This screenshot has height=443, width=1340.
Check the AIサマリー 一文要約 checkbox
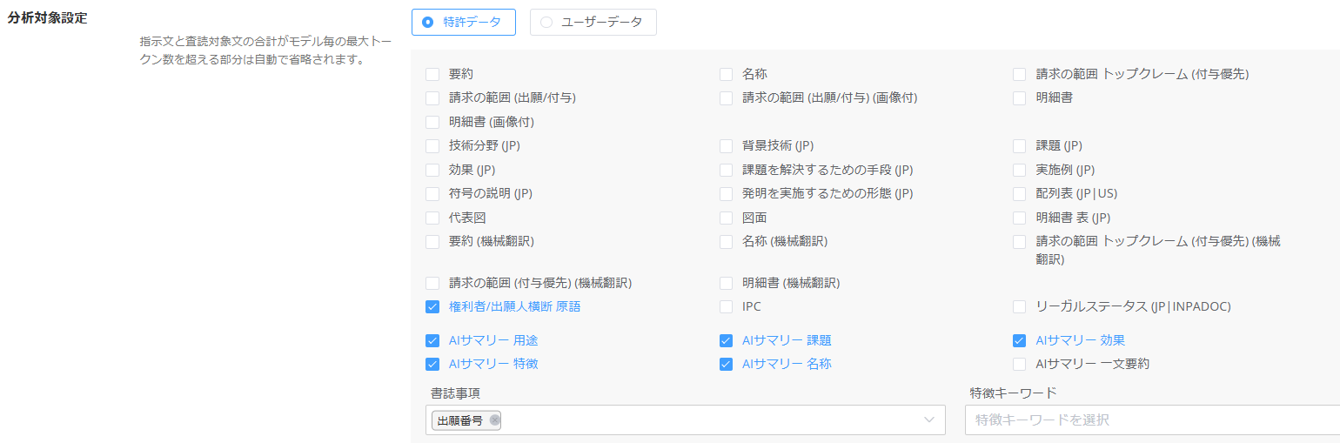(1019, 364)
